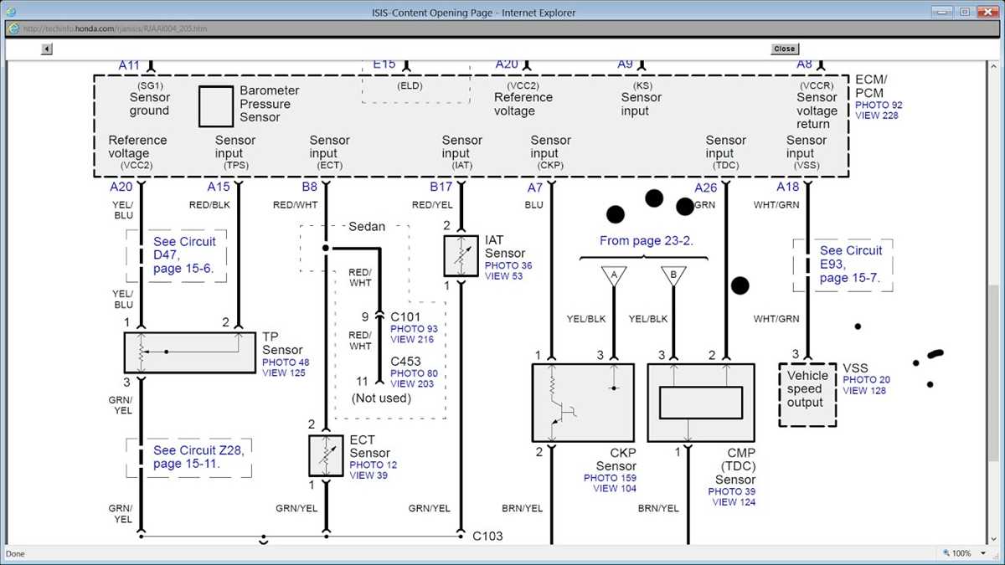Image resolution: width=1005 pixels, height=565 pixels.
Task: Open VIEW 124 link of CMP Sensor
Action: click(x=734, y=502)
